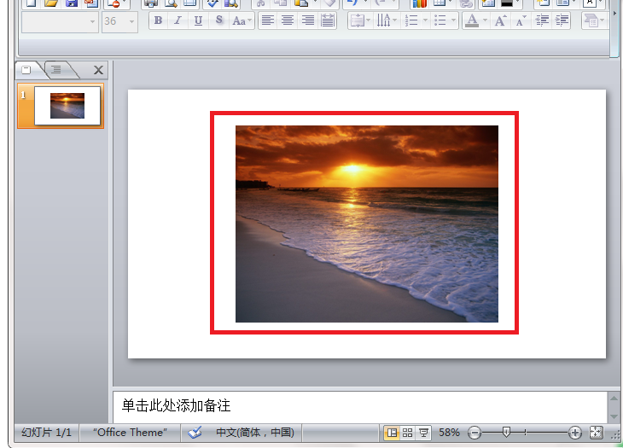Viewport: 623px width, 448px height.
Task: Click the zoom out minus button
Action: pyautogui.click(x=474, y=433)
